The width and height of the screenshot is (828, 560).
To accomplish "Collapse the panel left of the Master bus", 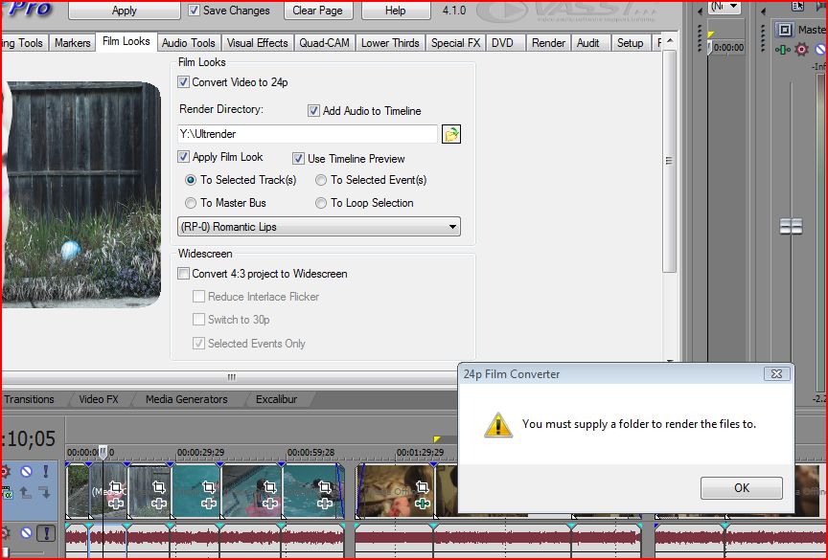I will pos(763,11).
